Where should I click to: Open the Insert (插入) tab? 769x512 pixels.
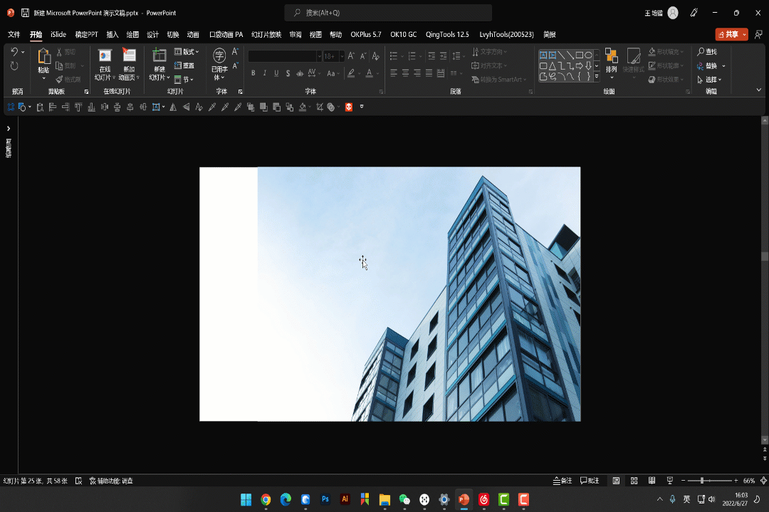tap(113, 34)
